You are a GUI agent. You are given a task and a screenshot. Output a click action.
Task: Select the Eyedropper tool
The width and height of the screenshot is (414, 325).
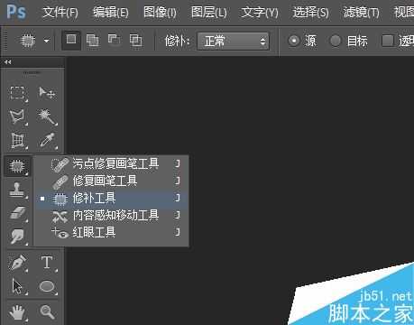tap(47, 141)
